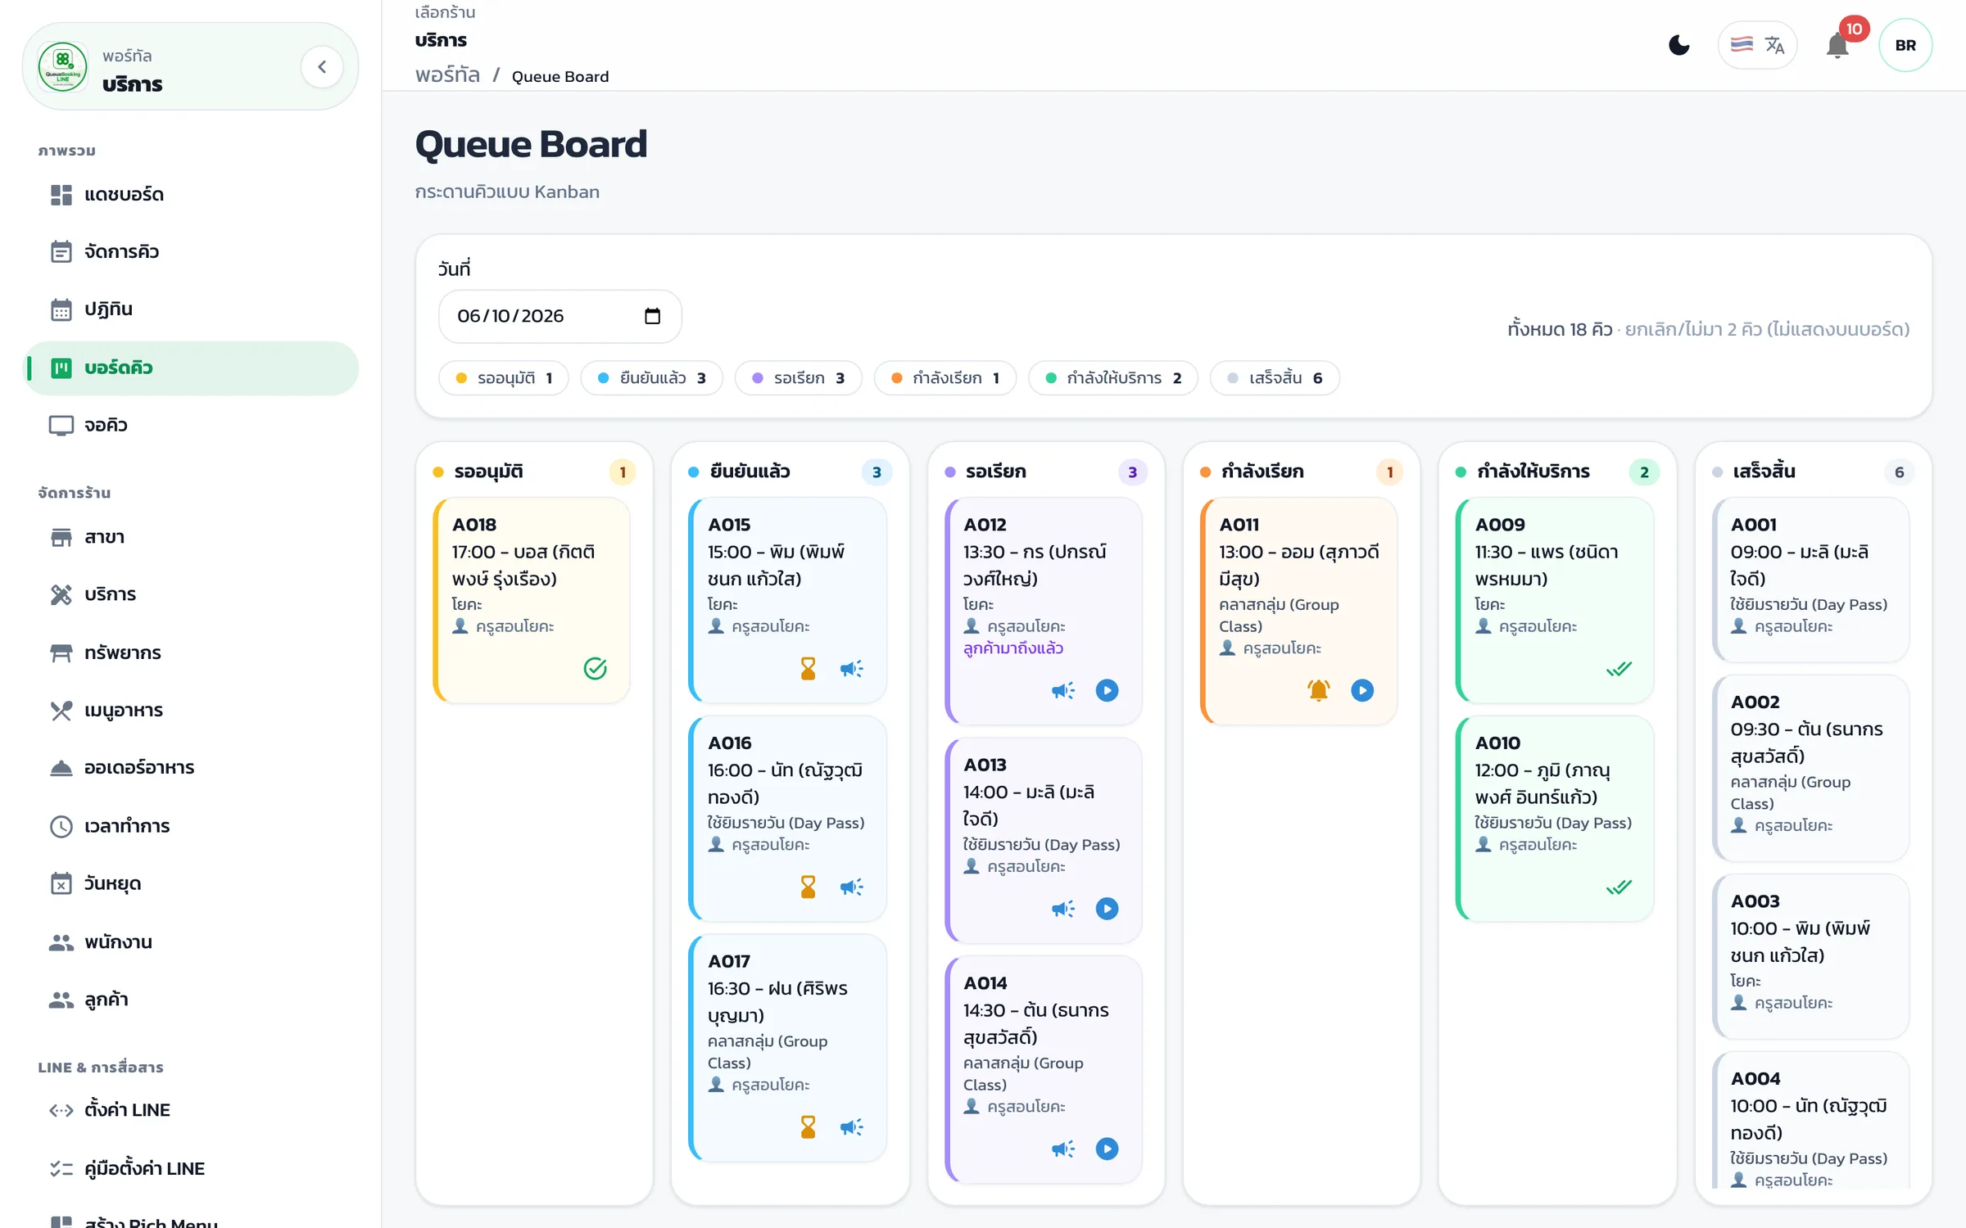Viewport: 1966px width, 1228px height.
Task: Open จัดการคิว in the sidebar
Action: pos(190,252)
